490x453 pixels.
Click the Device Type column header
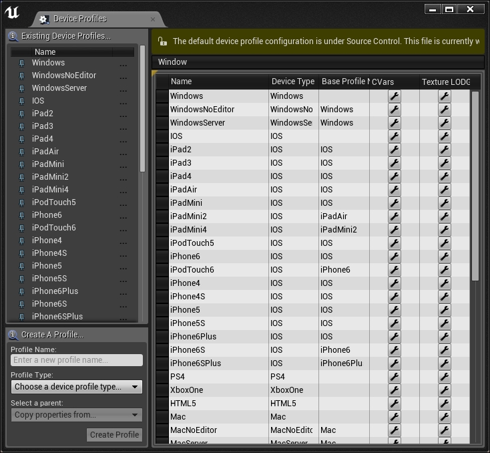[x=294, y=82]
